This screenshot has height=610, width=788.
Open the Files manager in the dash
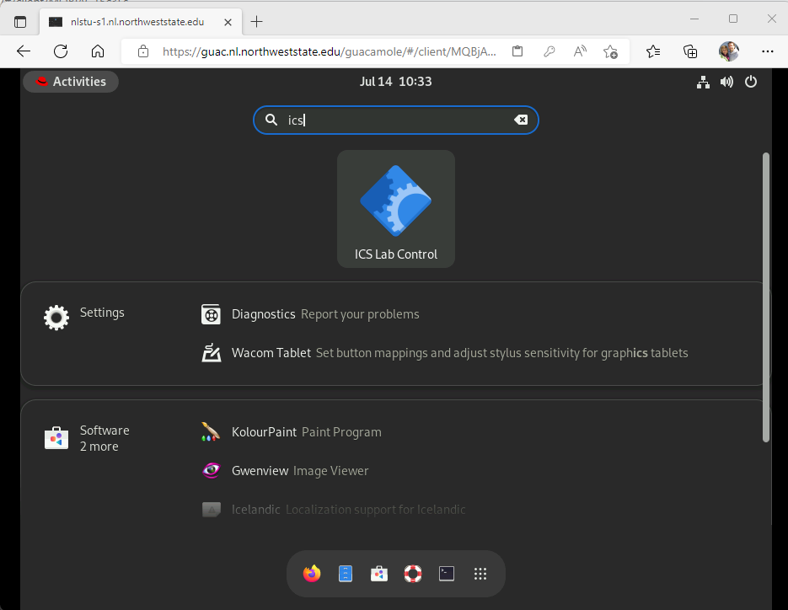tap(346, 573)
